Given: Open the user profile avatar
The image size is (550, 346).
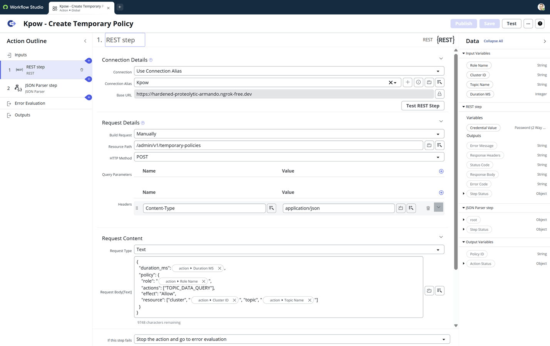Looking at the screenshot, I should [541, 7].
